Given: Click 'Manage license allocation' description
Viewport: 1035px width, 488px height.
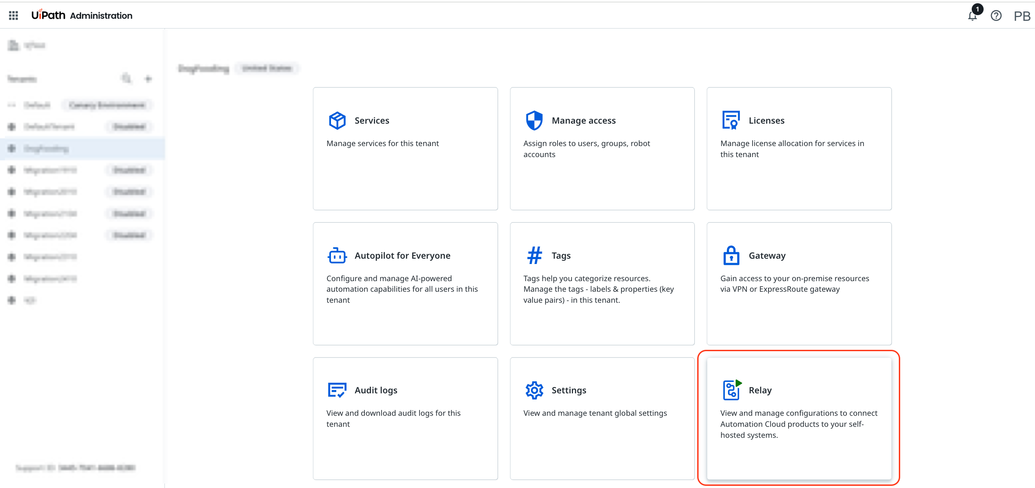Looking at the screenshot, I should (792, 149).
